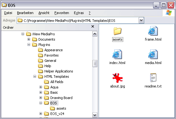Open the Datei menu

[x=8, y=13]
